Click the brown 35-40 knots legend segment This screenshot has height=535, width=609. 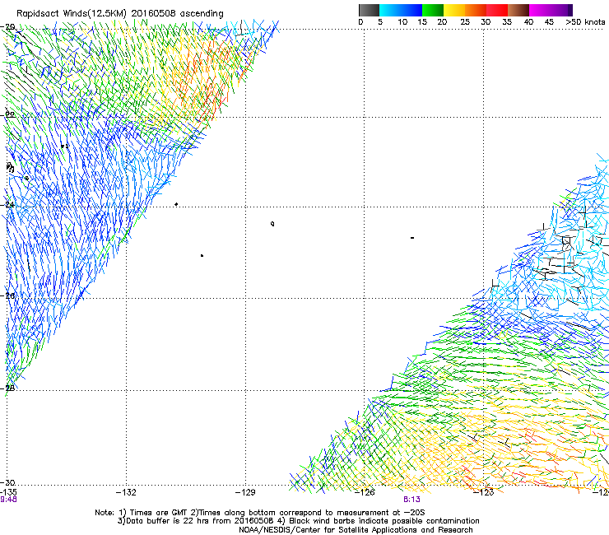(518, 10)
